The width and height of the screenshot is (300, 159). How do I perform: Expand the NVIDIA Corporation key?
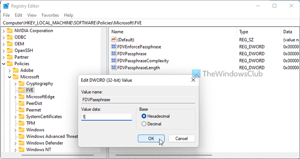tap(3, 31)
